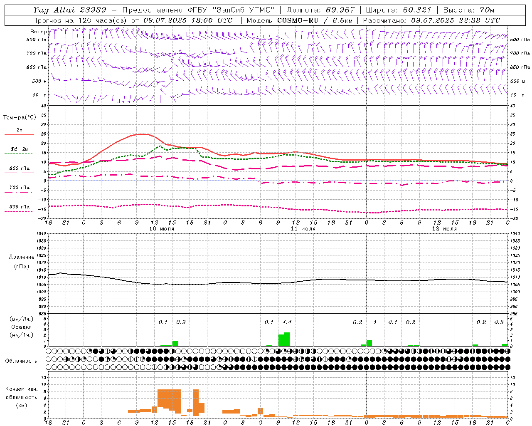Screen dimensions: 532x426
Task: Select the Тем-ра(°C) axis label
Action: (x=20, y=118)
